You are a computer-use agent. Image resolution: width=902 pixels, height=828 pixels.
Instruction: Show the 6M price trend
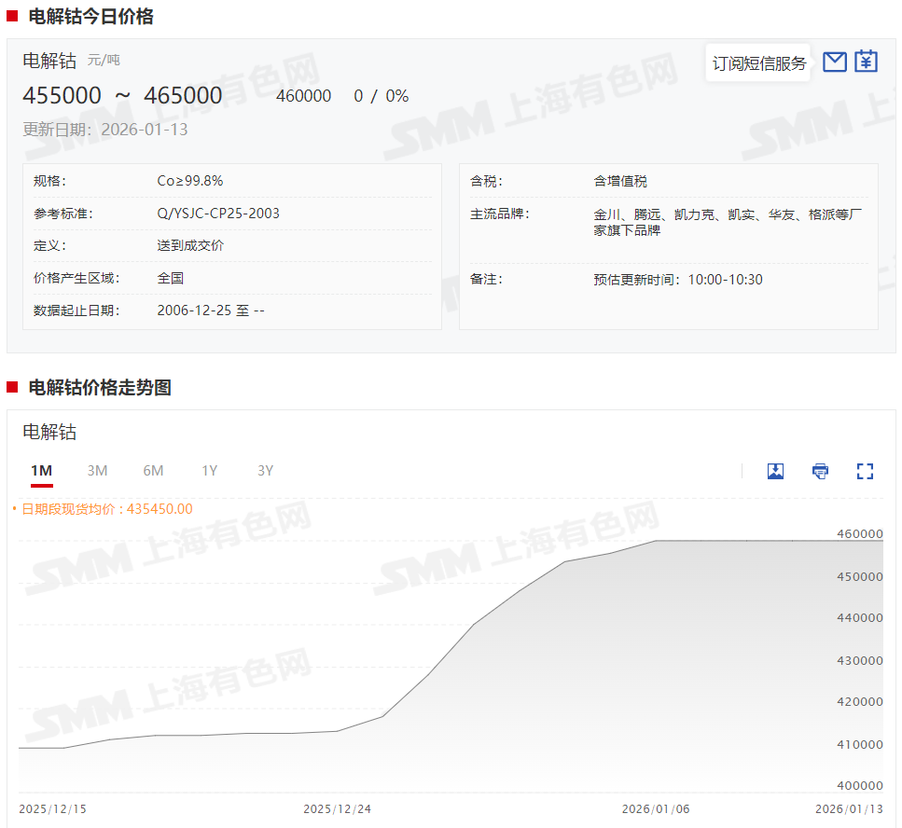(x=153, y=471)
